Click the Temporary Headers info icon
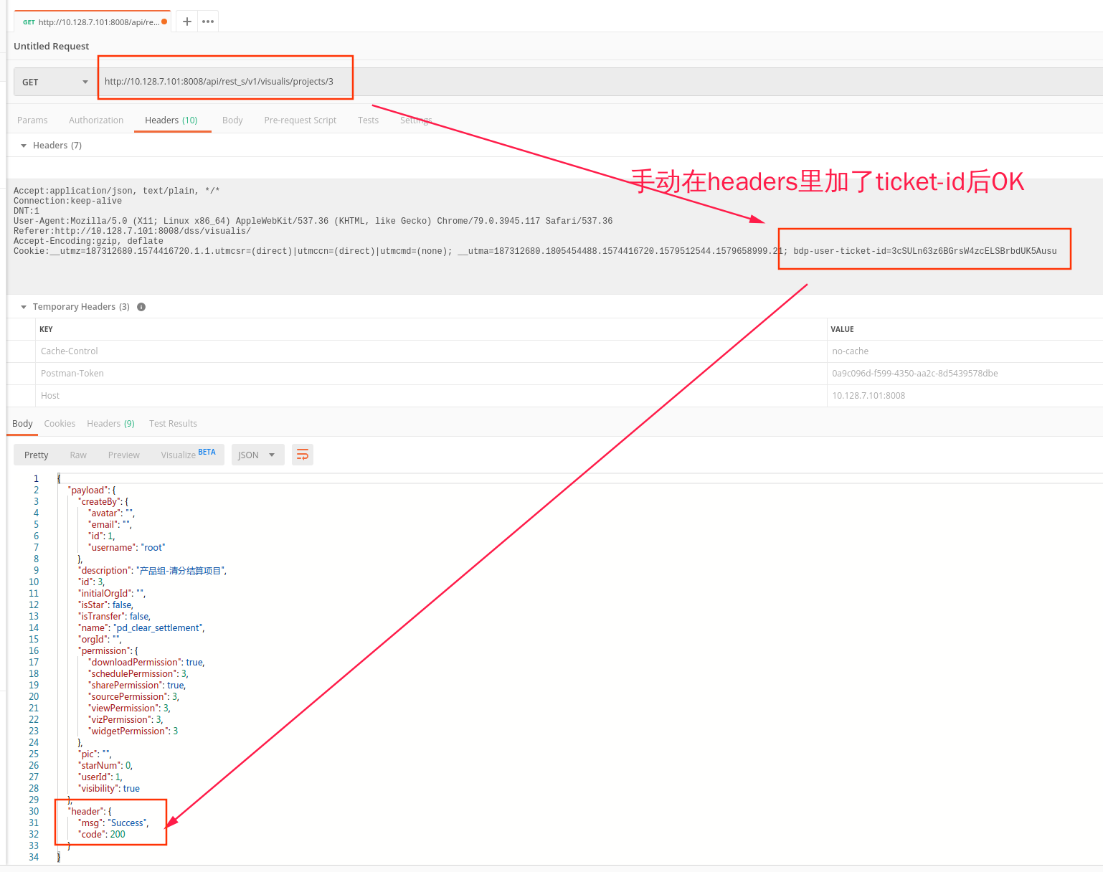This screenshot has width=1103, height=872. click(141, 307)
